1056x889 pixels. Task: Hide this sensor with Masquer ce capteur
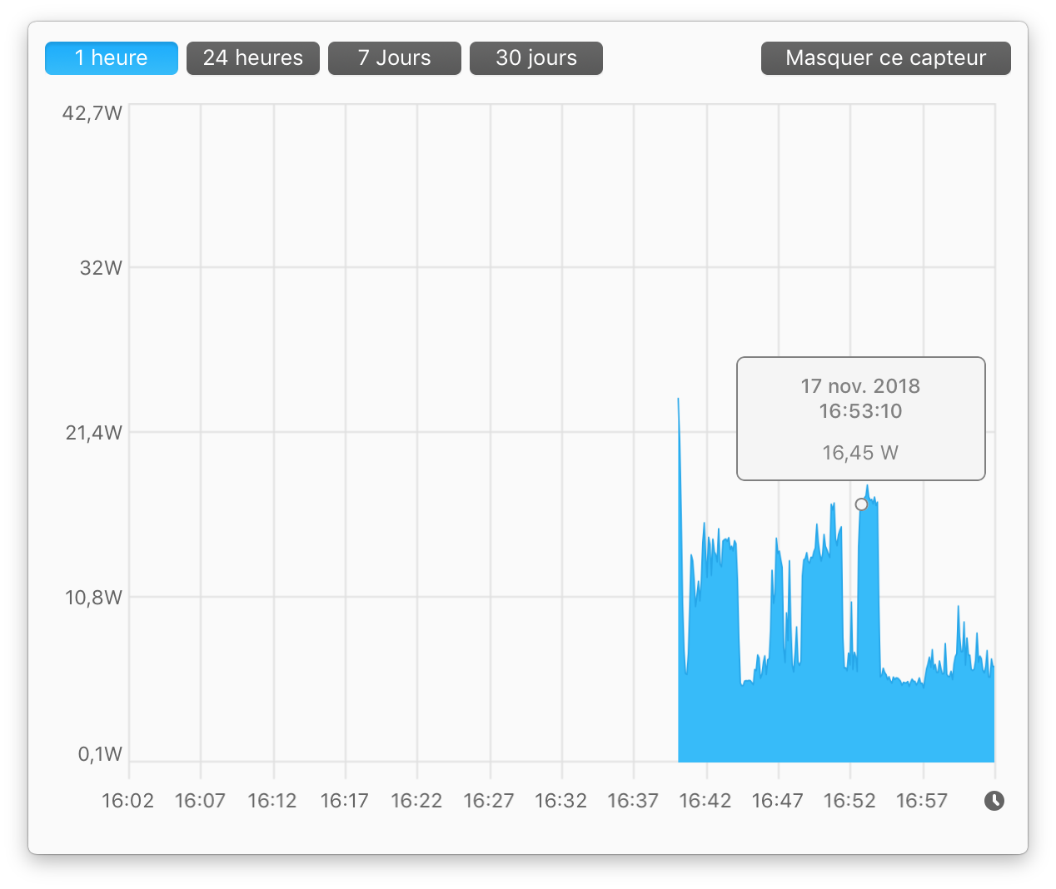(885, 57)
